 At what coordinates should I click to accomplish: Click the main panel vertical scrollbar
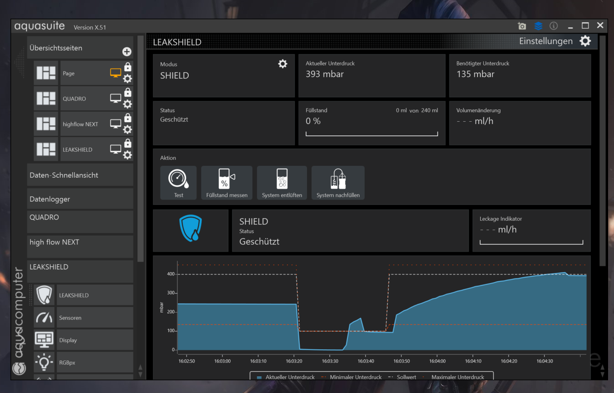click(x=603, y=151)
